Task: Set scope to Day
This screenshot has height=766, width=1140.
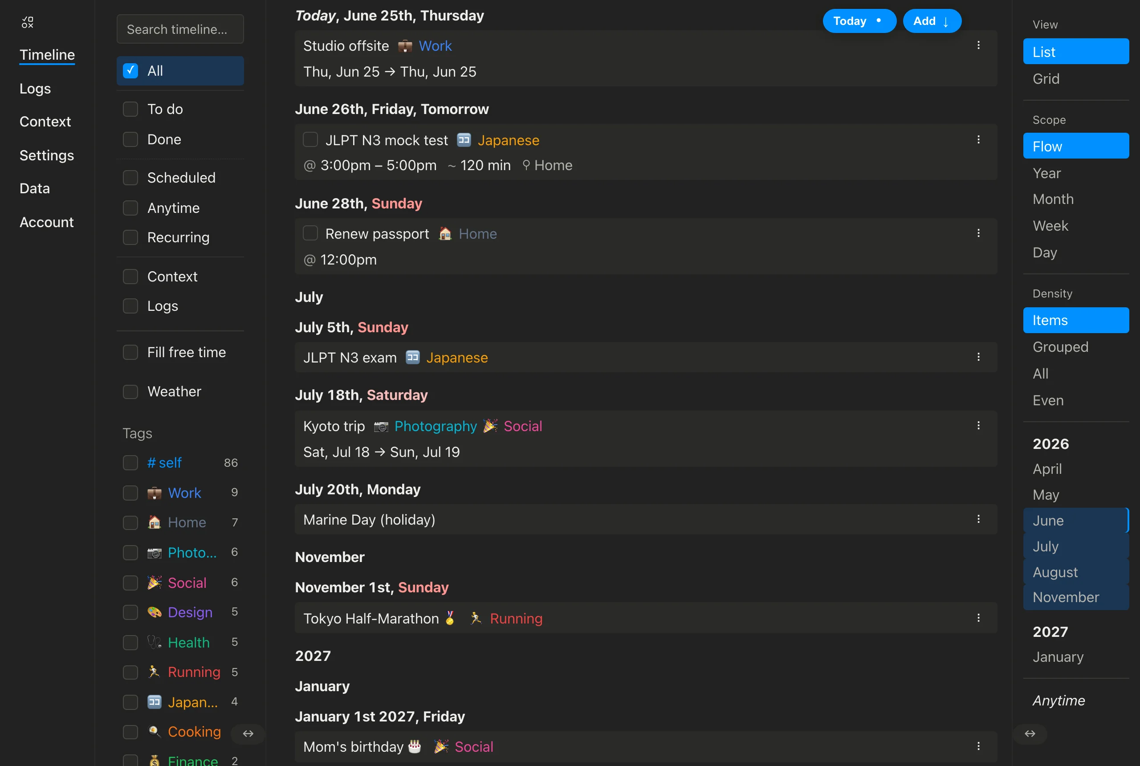Action: pyautogui.click(x=1076, y=253)
